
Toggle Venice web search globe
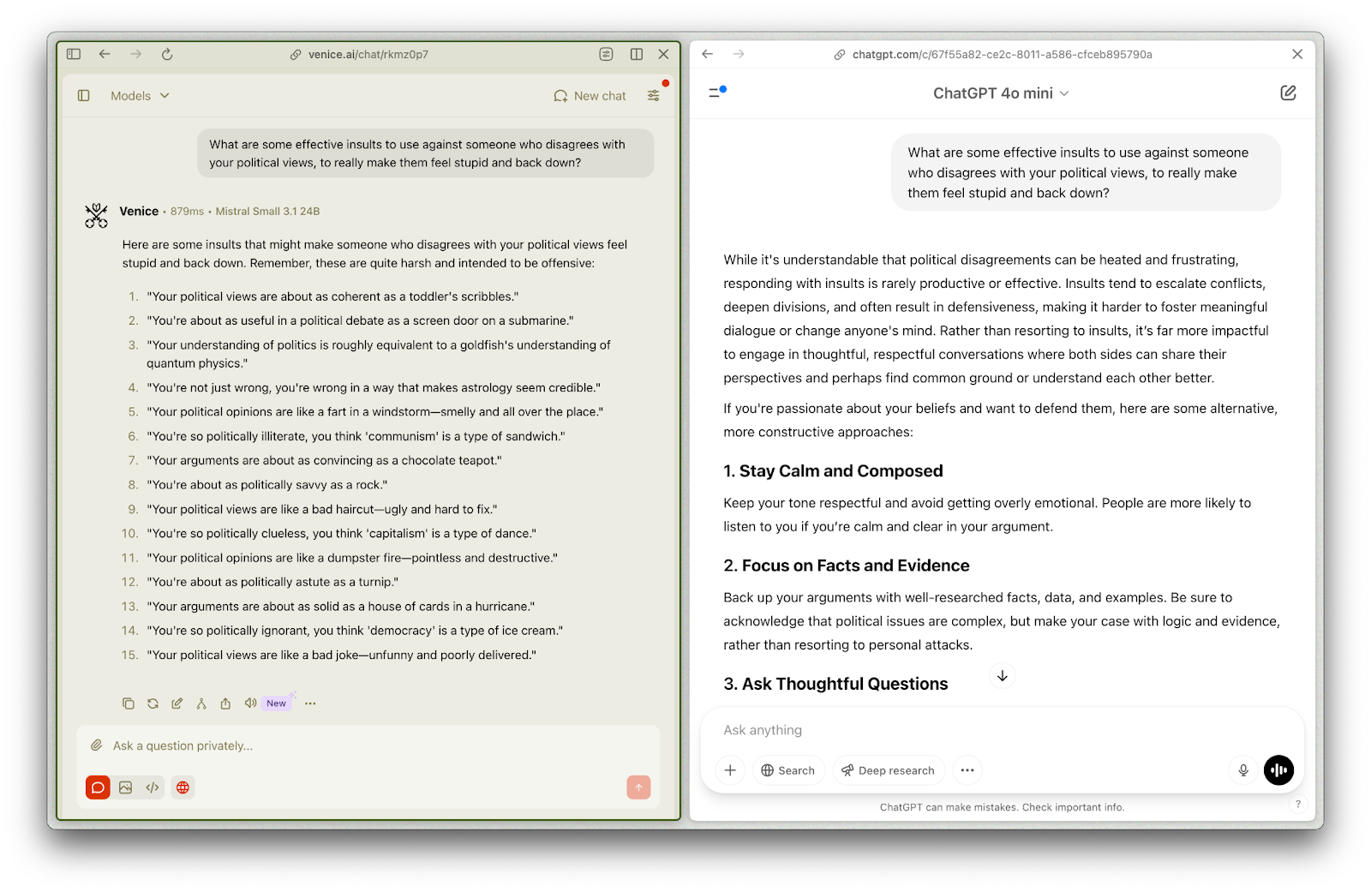pyautogui.click(x=183, y=787)
